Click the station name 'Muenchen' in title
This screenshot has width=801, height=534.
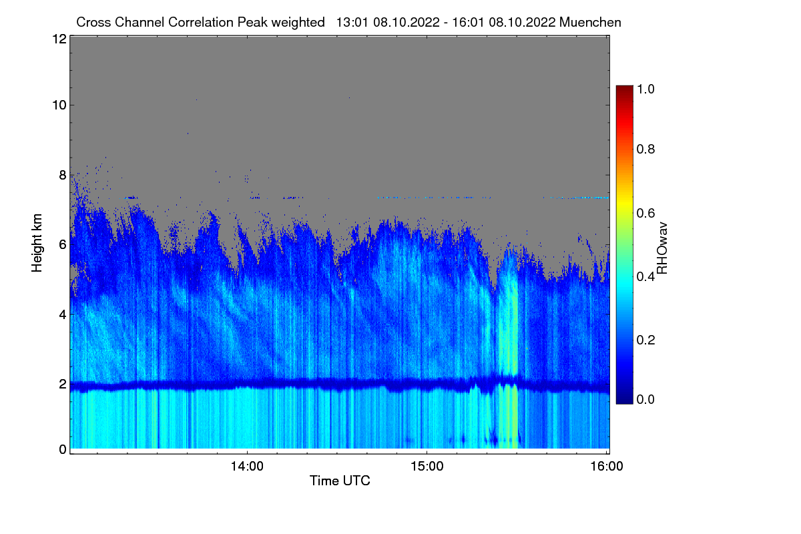pyautogui.click(x=591, y=22)
